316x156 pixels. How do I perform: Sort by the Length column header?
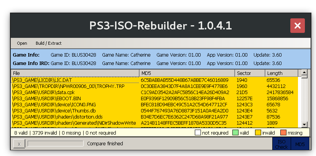click(x=281, y=73)
